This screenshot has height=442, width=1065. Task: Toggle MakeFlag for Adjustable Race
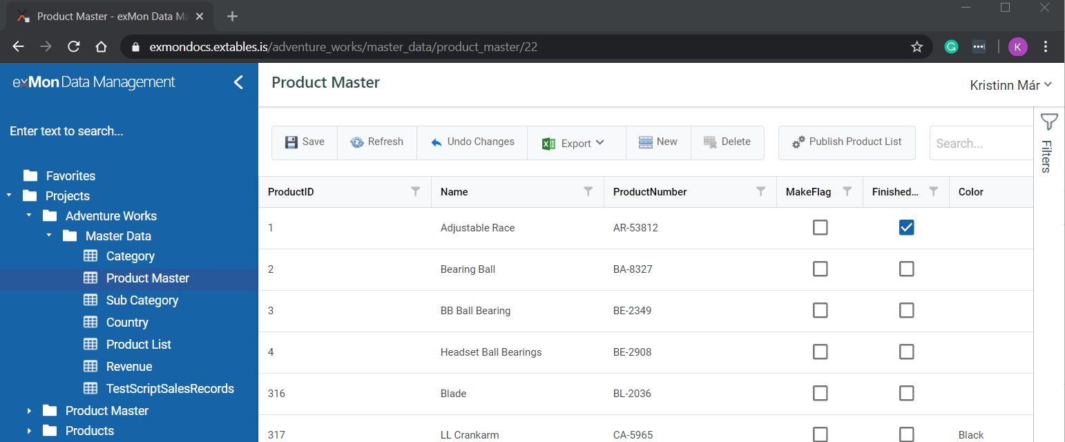pos(820,227)
